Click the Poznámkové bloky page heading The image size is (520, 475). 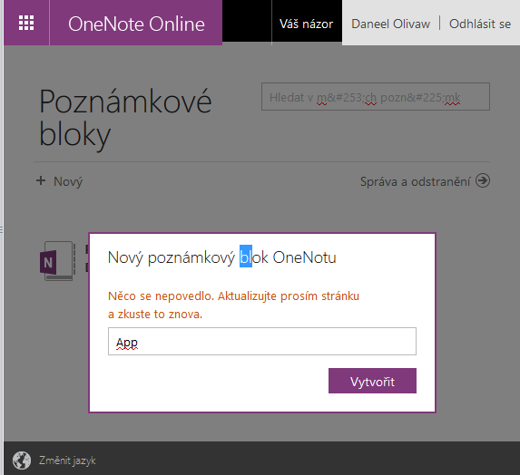coord(125,117)
